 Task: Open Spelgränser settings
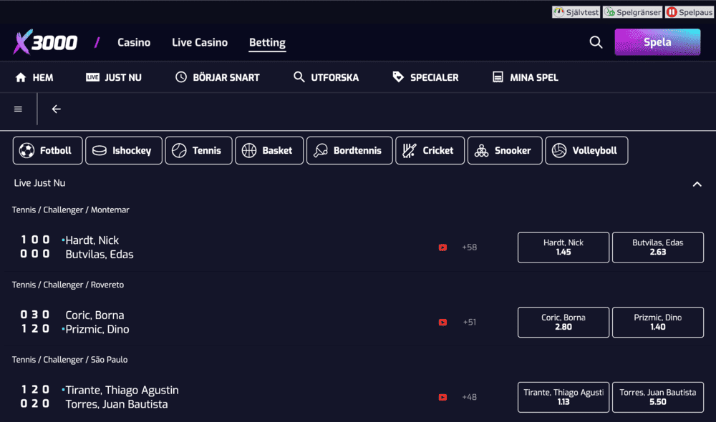[x=632, y=11]
